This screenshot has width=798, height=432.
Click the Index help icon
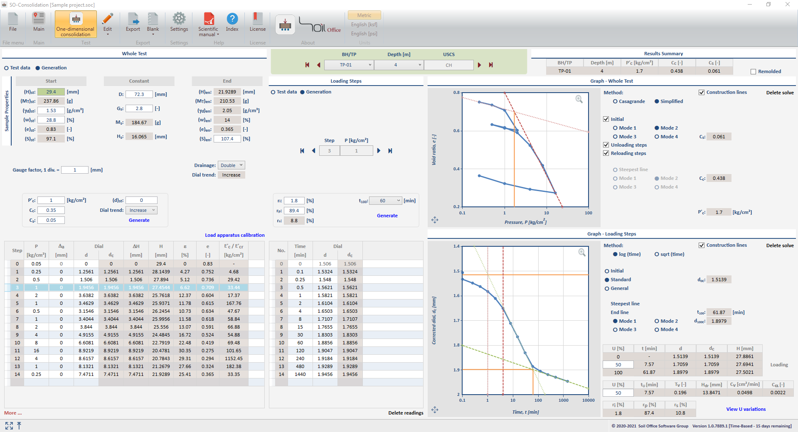(x=232, y=19)
